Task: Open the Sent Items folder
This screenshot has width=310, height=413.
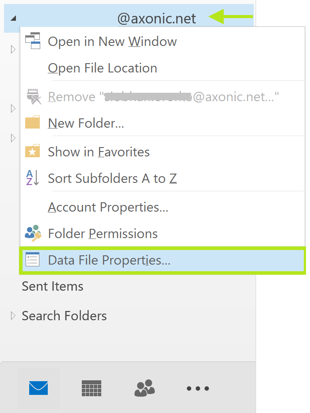Action: (x=53, y=286)
